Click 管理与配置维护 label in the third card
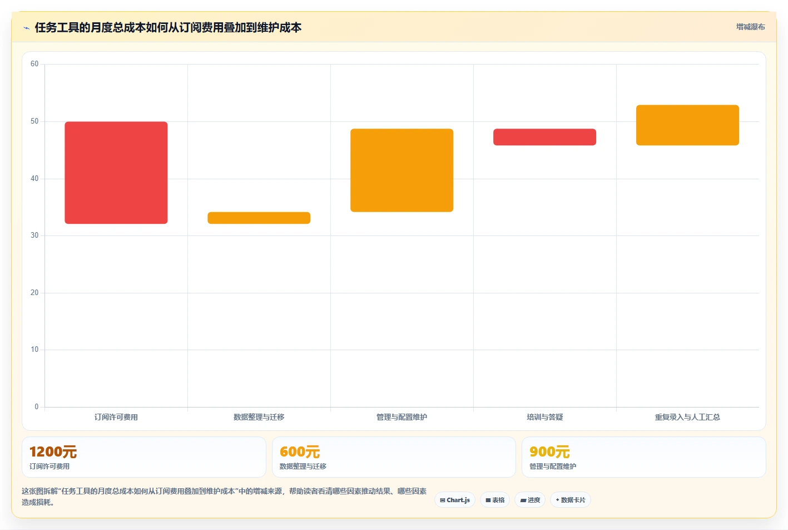The image size is (788, 530). [553, 467]
